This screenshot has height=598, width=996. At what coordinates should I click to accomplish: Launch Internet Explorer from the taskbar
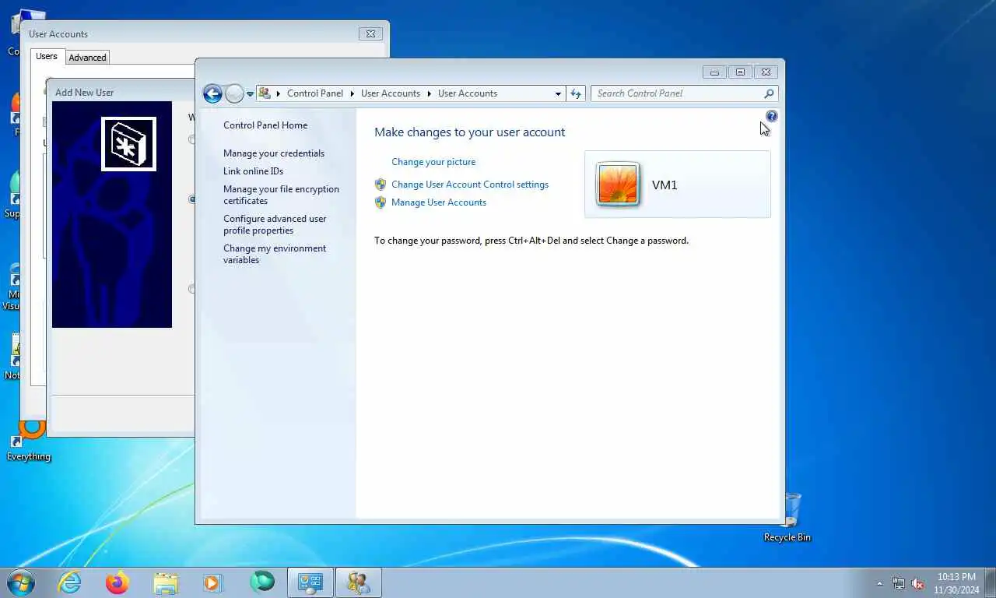click(x=70, y=582)
